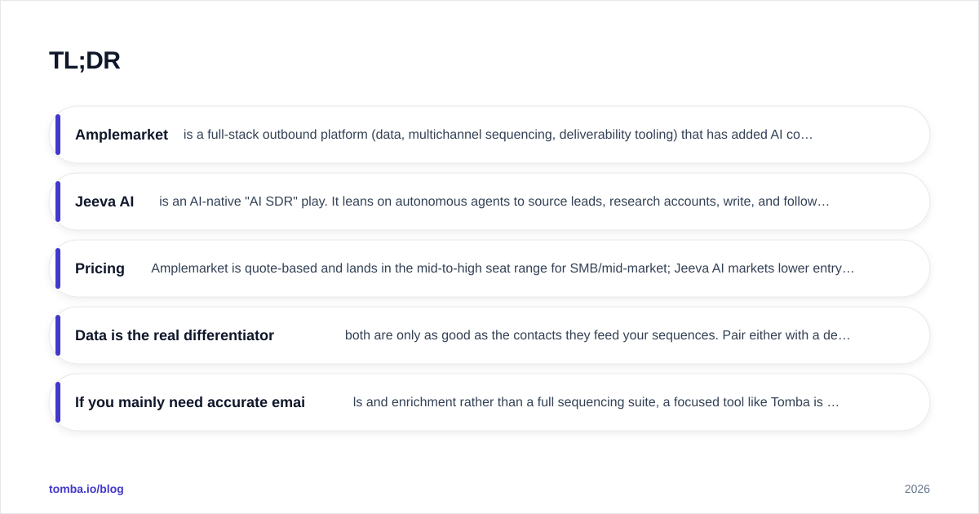Viewport: 979px width, 514px height.
Task: Select the accurate emails card
Action: [x=489, y=402]
